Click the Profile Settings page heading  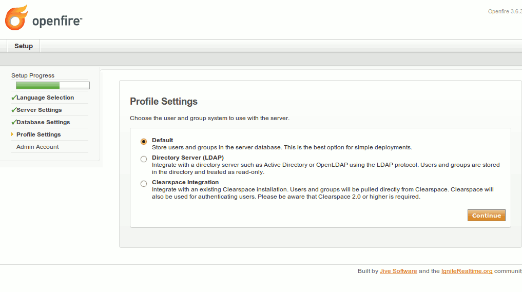(163, 101)
